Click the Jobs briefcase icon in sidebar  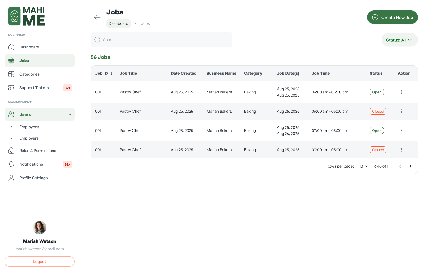pos(11,61)
